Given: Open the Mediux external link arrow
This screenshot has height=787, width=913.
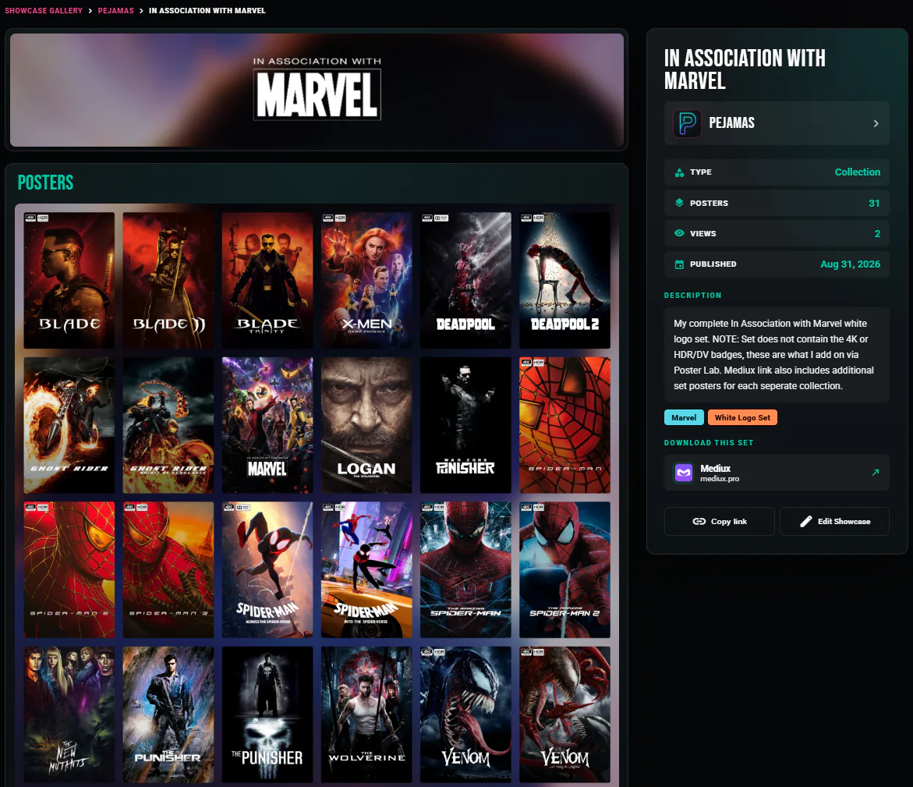Looking at the screenshot, I should 875,473.
